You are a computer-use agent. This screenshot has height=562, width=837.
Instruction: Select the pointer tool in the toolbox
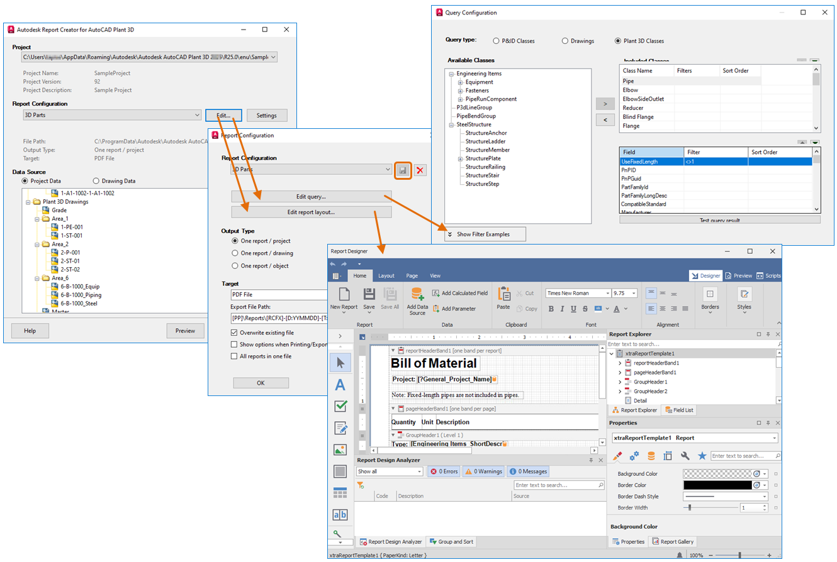[340, 363]
